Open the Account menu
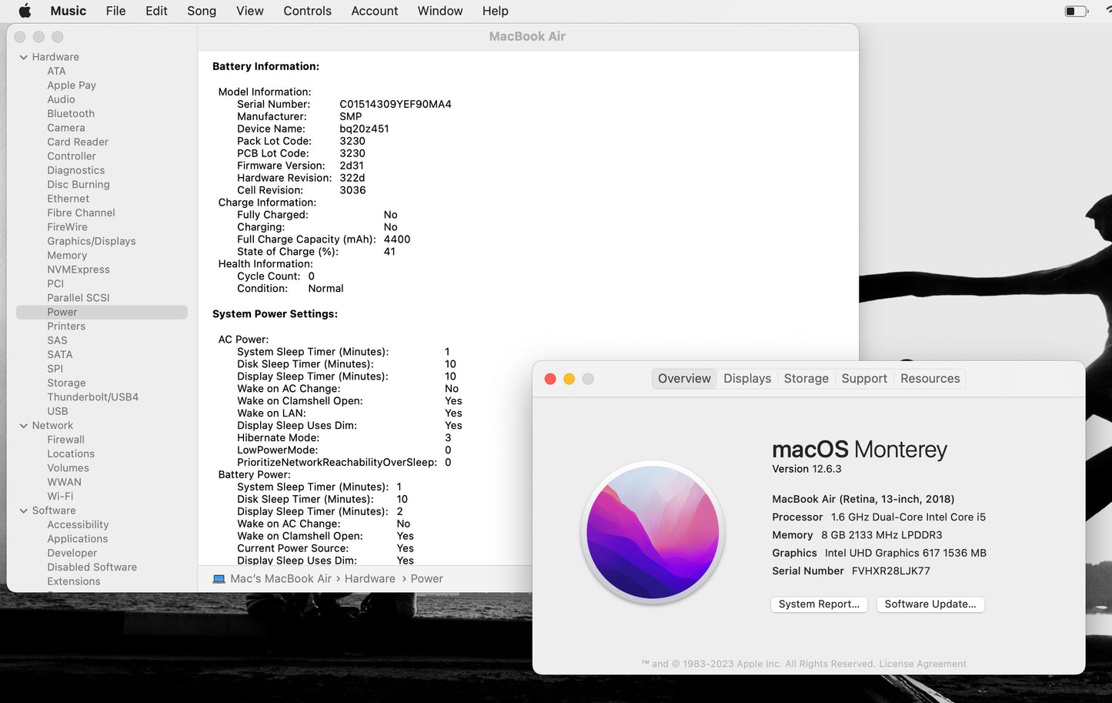This screenshot has width=1112, height=703. point(374,11)
